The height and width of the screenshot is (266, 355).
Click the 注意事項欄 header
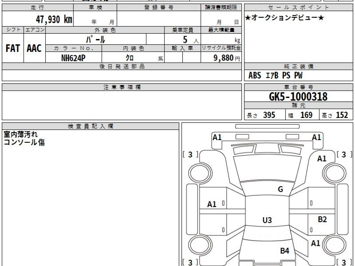coord(122,87)
